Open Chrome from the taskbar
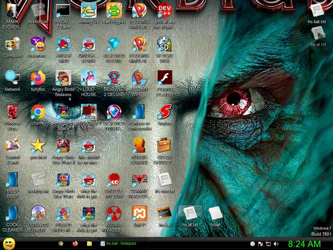 click(x=61, y=243)
